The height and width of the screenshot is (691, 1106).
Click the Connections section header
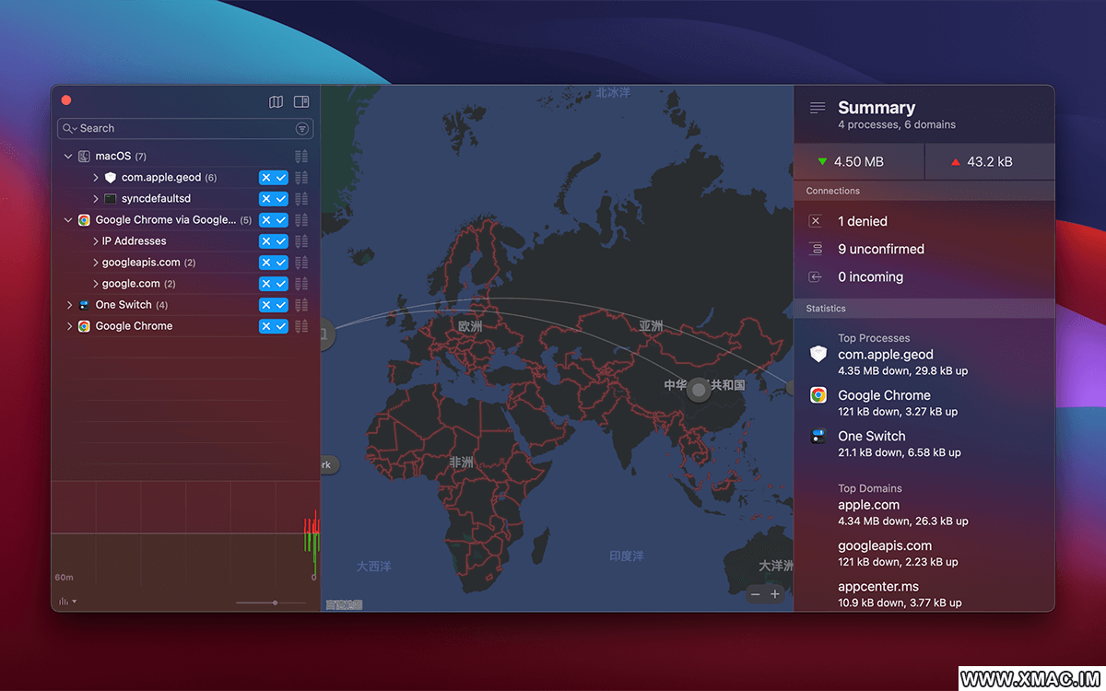pos(924,191)
